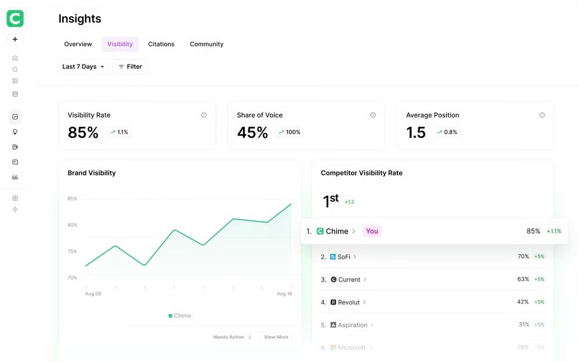This screenshot has width=579, height=362.
Task: Click the search magnifier icon in sidebar
Action: tap(15, 70)
